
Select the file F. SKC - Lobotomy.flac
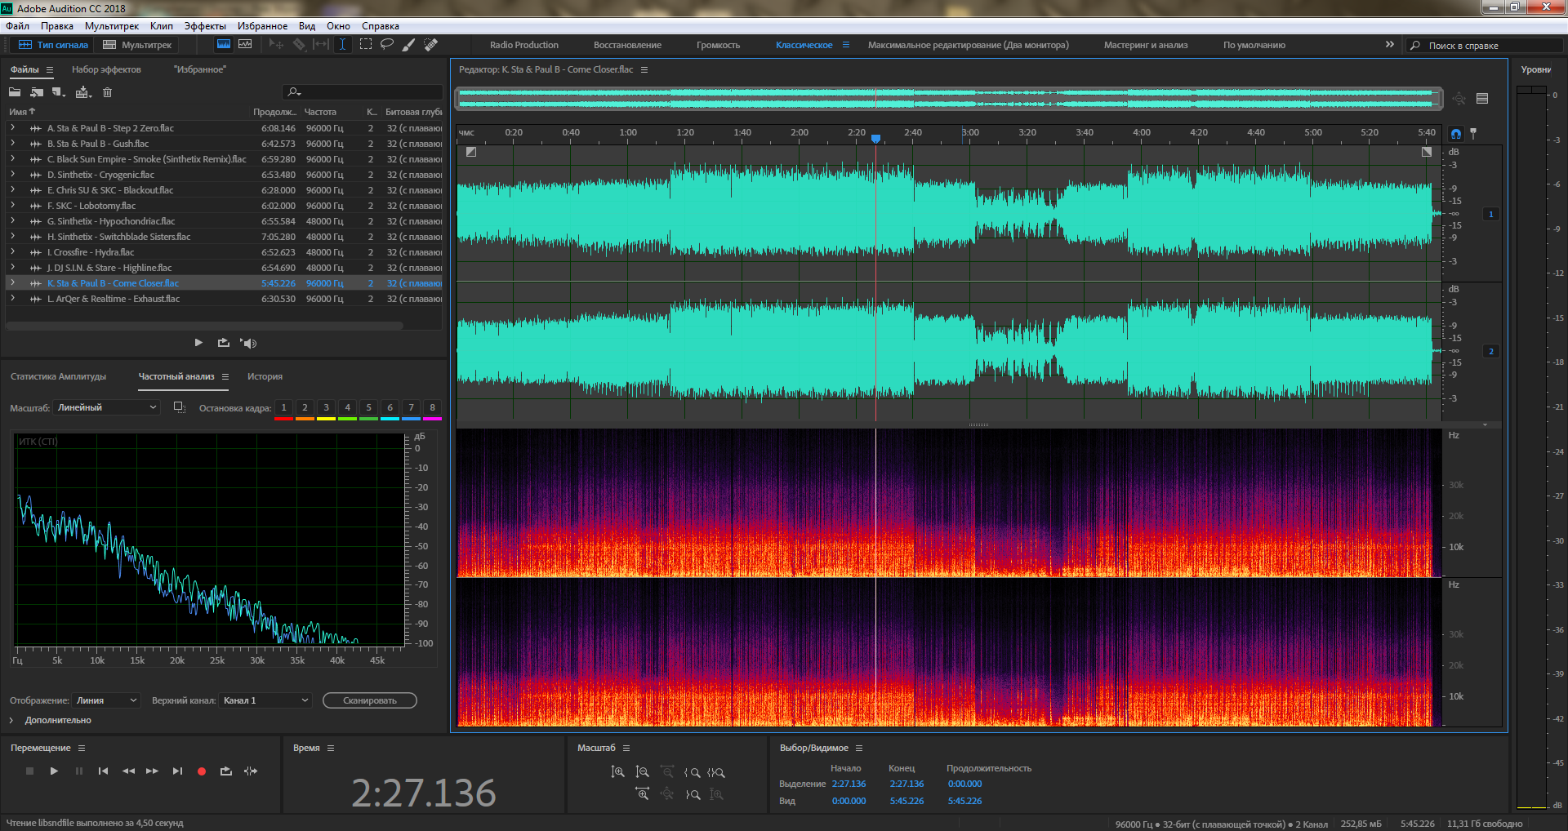tap(91, 206)
